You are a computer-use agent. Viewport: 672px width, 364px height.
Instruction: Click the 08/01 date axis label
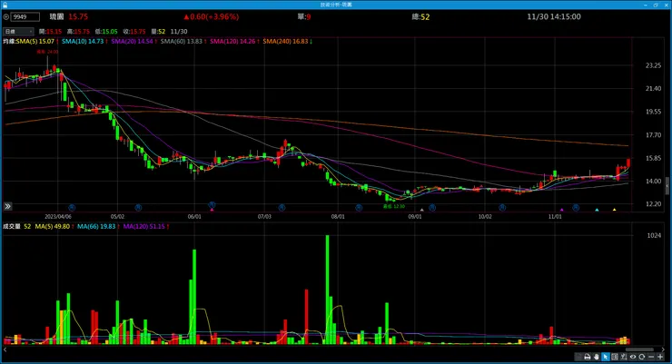click(338, 217)
